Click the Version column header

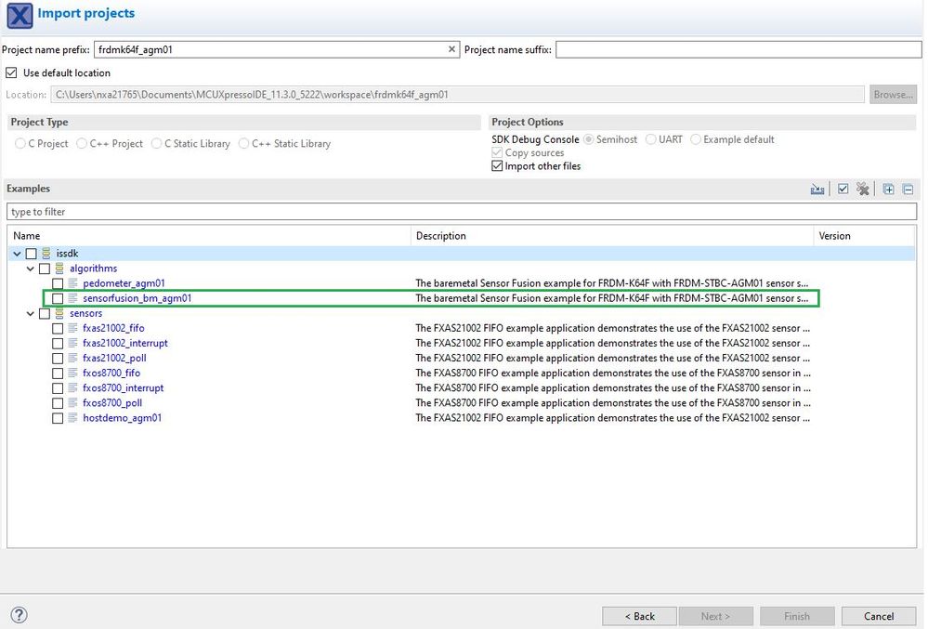865,235
